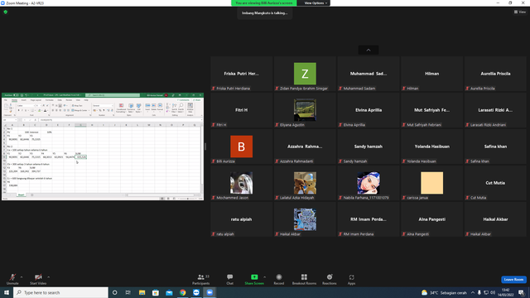Open the Windows Start menu

click(x=7, y=292)
